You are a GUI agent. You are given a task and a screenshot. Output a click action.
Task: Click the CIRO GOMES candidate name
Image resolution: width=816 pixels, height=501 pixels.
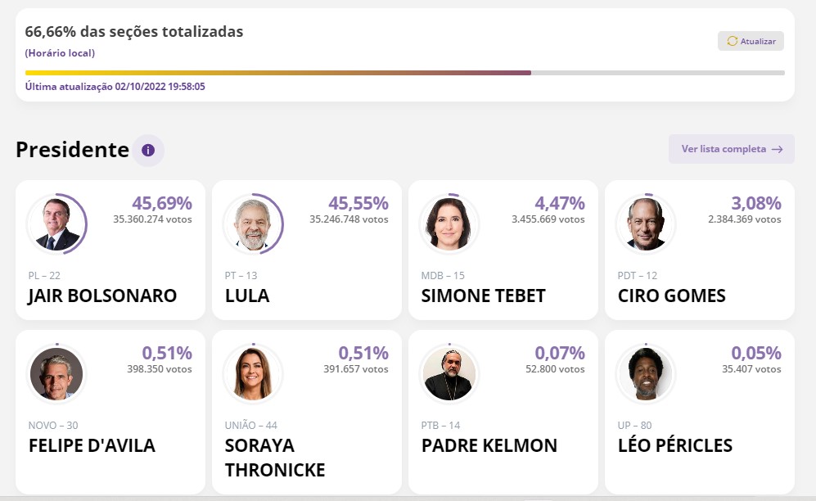click(671, 296)
